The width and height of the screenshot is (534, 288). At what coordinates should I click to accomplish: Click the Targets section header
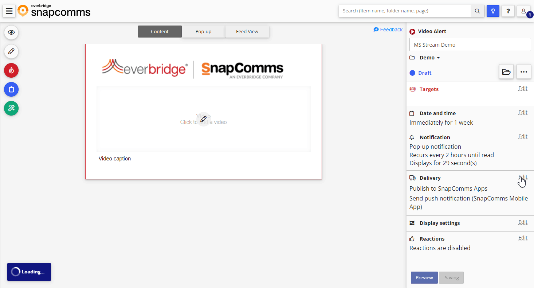pos(429,89)
